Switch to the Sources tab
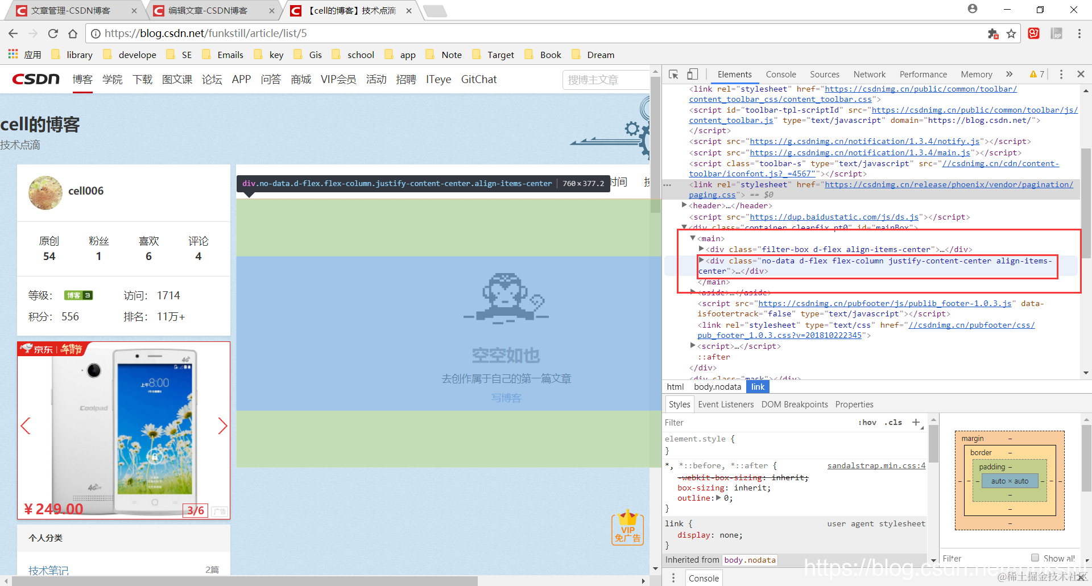1092x586 pixels. coord(825,75)
